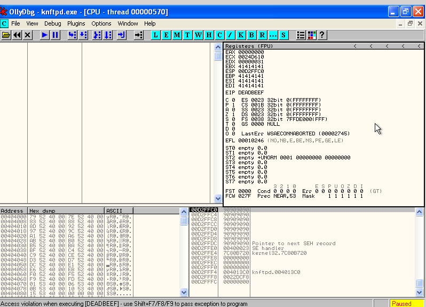Click Registers (FPU) header to switch view
The width and height of the screenshot is (426, 307).
tap(249, 46)
